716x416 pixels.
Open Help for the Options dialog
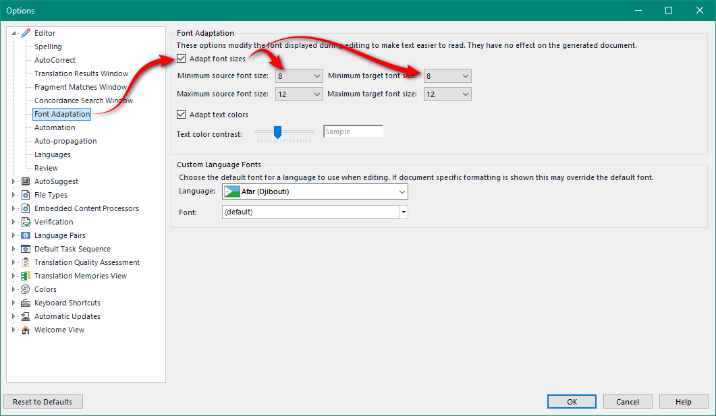684,402
